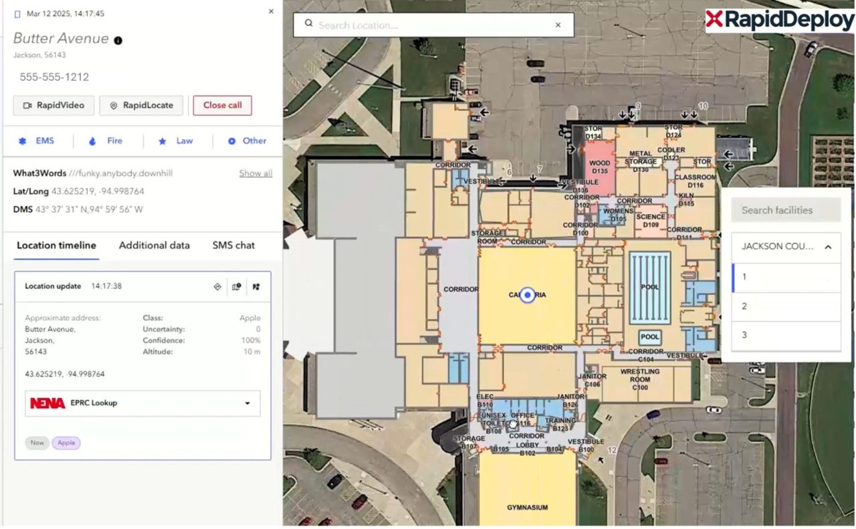Toggle the Apple filter chip
856x529 pixels.
click(x=66, y=443)
